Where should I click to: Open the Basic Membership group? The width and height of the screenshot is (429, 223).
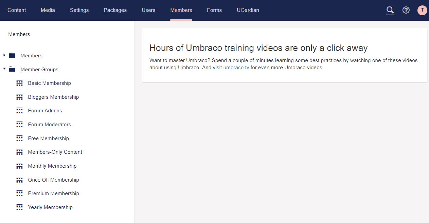point(50,83)
